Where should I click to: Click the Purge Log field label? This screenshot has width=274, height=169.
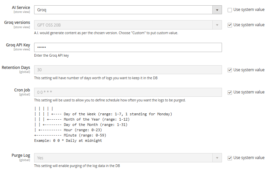click(21, 155)
